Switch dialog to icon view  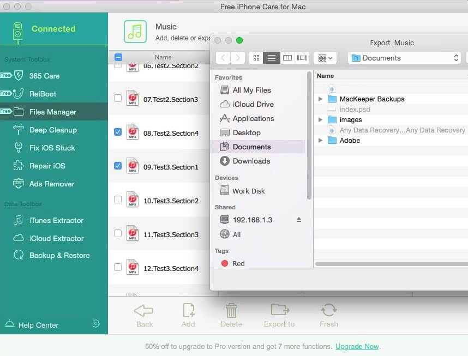tap(256, 58)
